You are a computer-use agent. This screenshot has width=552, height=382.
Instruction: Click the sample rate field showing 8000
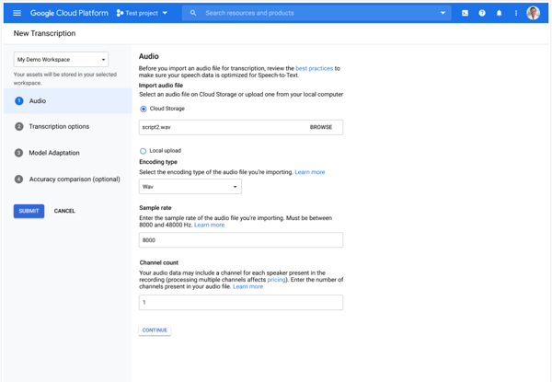(241, 240)
